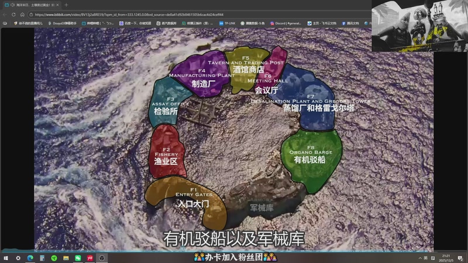Show hidden system tray icons
Screen dimensions: 468x263
420,258
